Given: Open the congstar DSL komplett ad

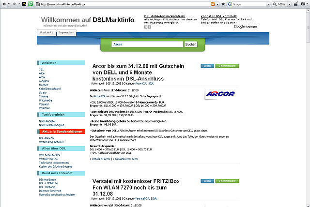Looking at the screenshot, I should point(218,16).
